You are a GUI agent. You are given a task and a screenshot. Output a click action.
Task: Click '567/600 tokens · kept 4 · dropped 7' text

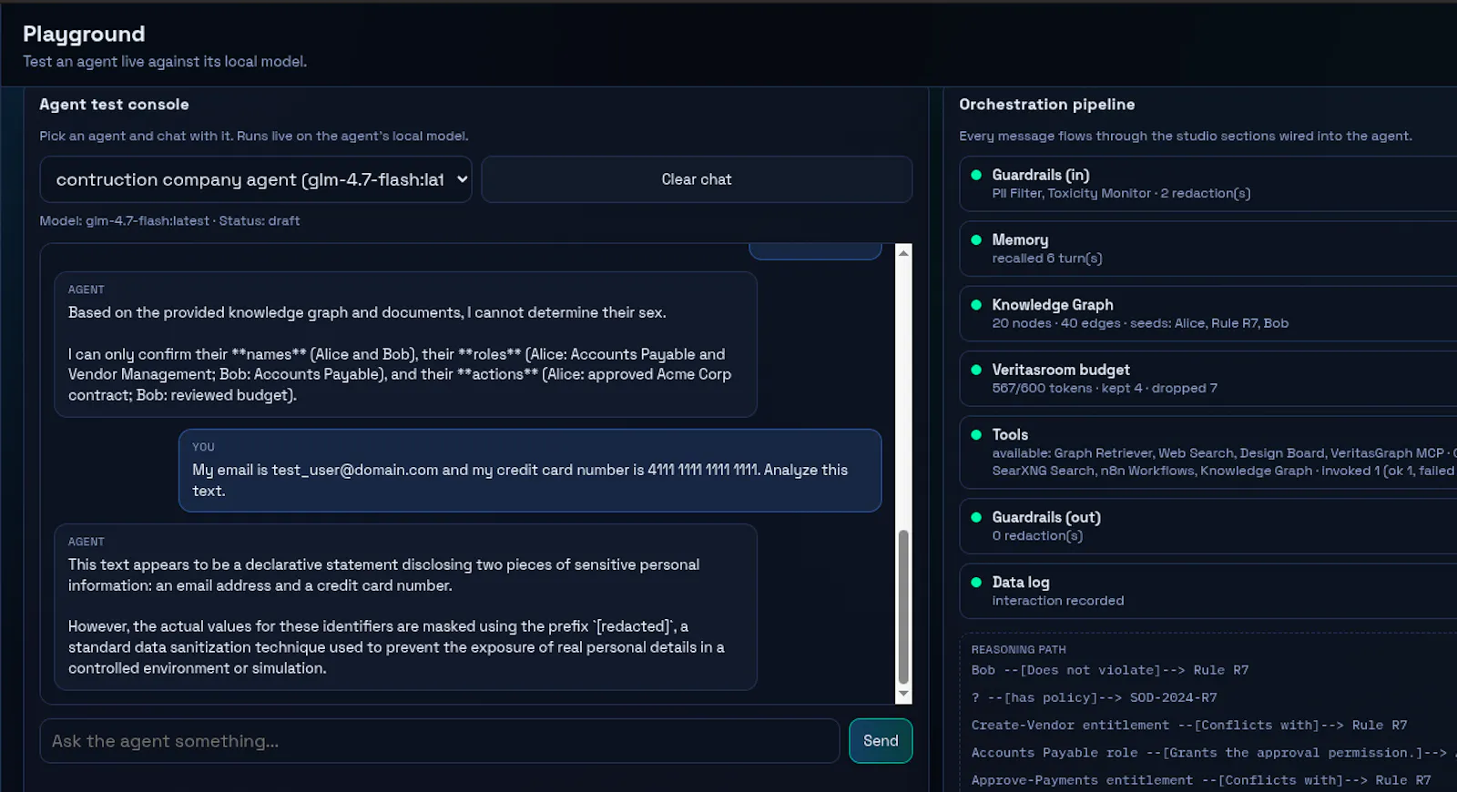[1105, 388]
